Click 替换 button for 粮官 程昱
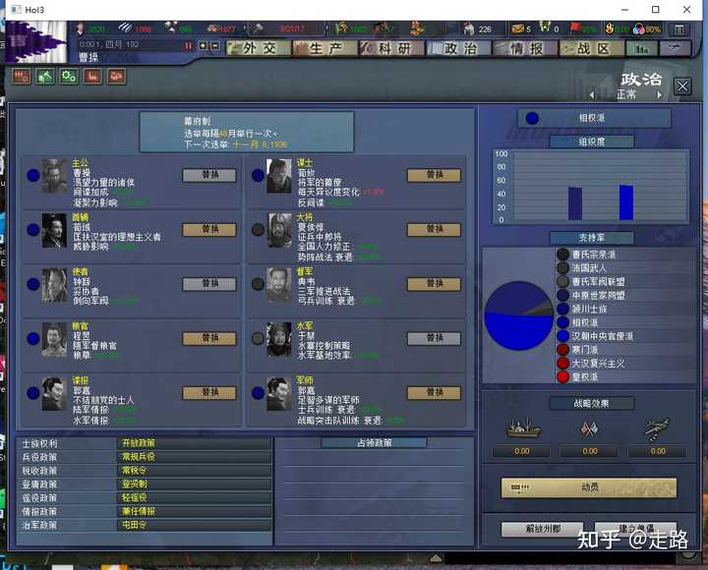Viewport: 708px width, 570px height. point(209,338)
